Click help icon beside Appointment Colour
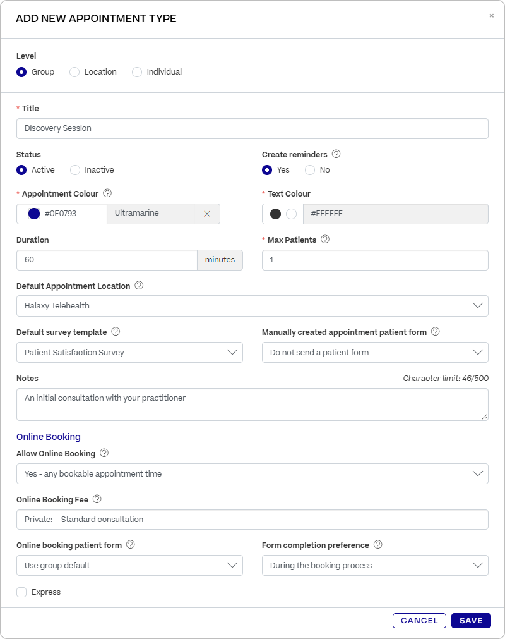The width and height of the screenshot is (505, 639). pos(107,193)
